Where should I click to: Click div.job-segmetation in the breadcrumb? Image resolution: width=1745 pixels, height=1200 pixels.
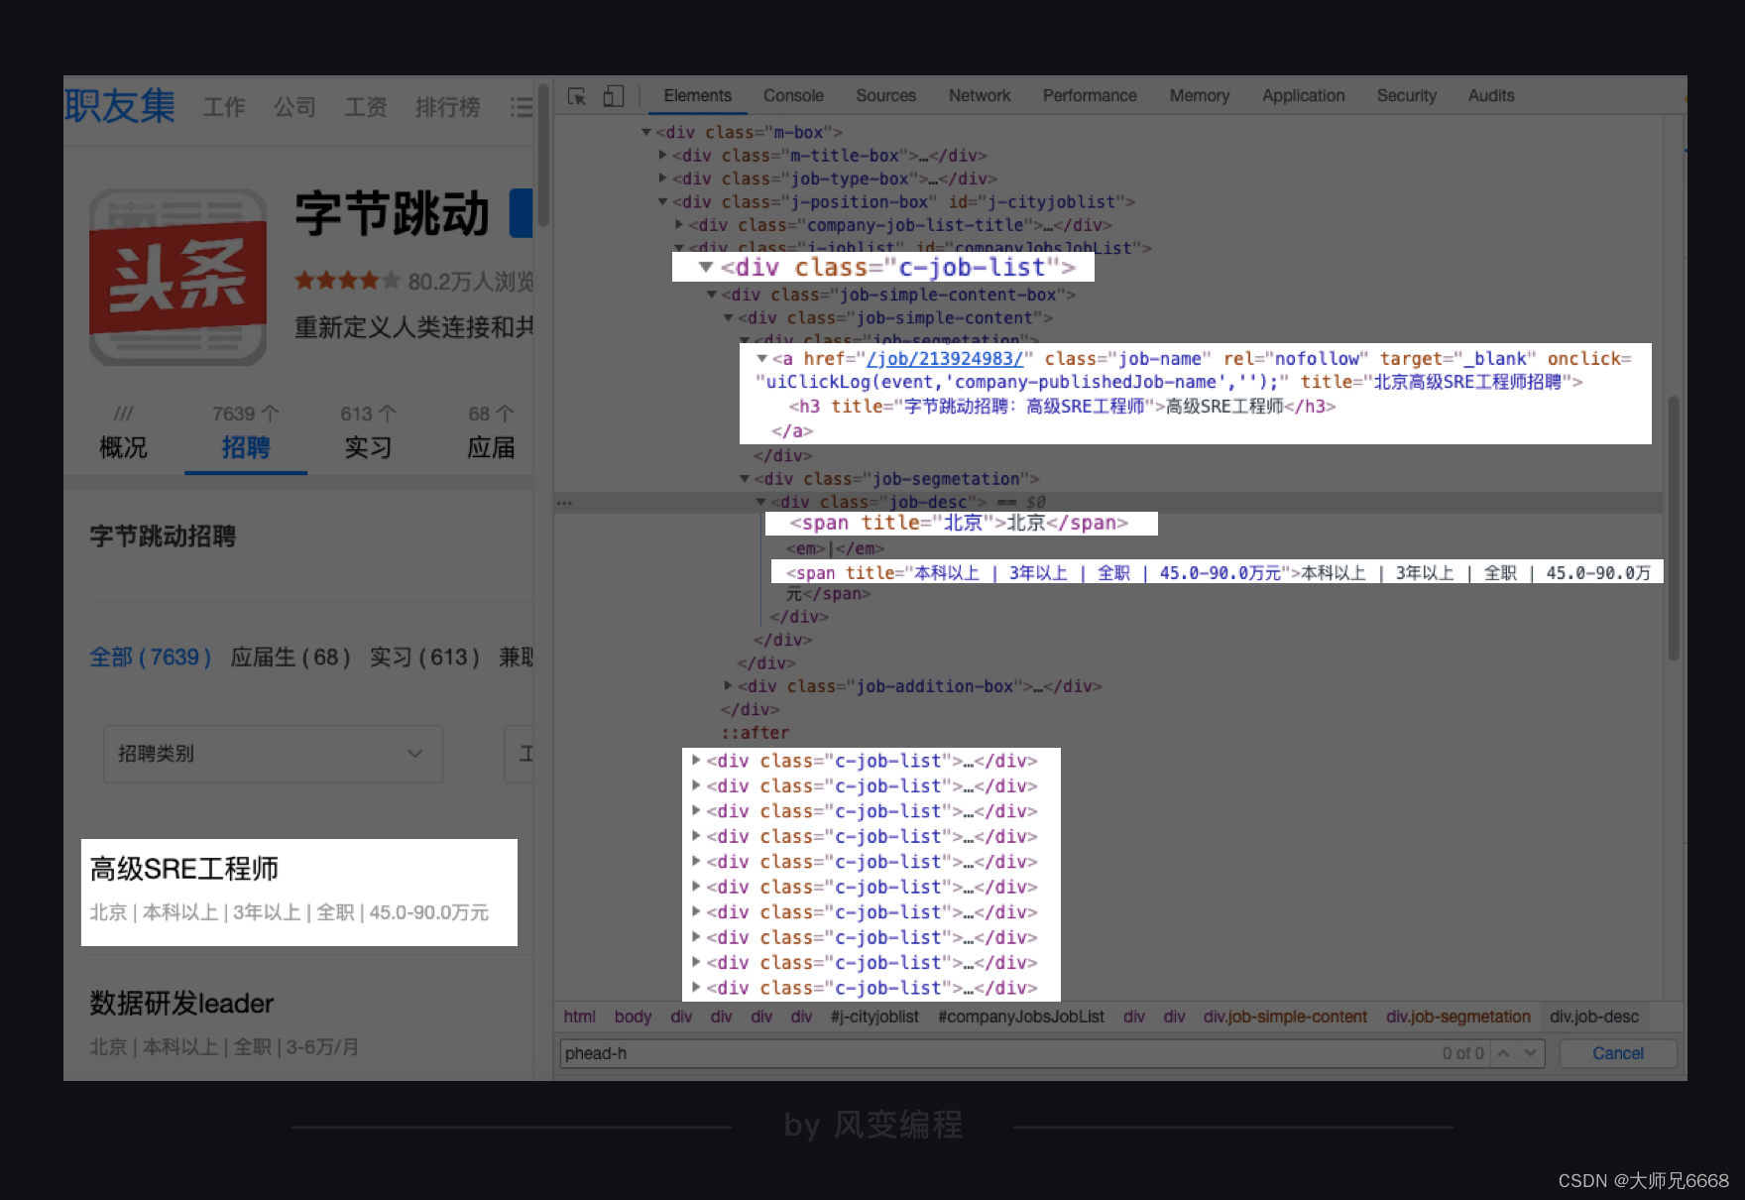click(x=1458, y=1017)
